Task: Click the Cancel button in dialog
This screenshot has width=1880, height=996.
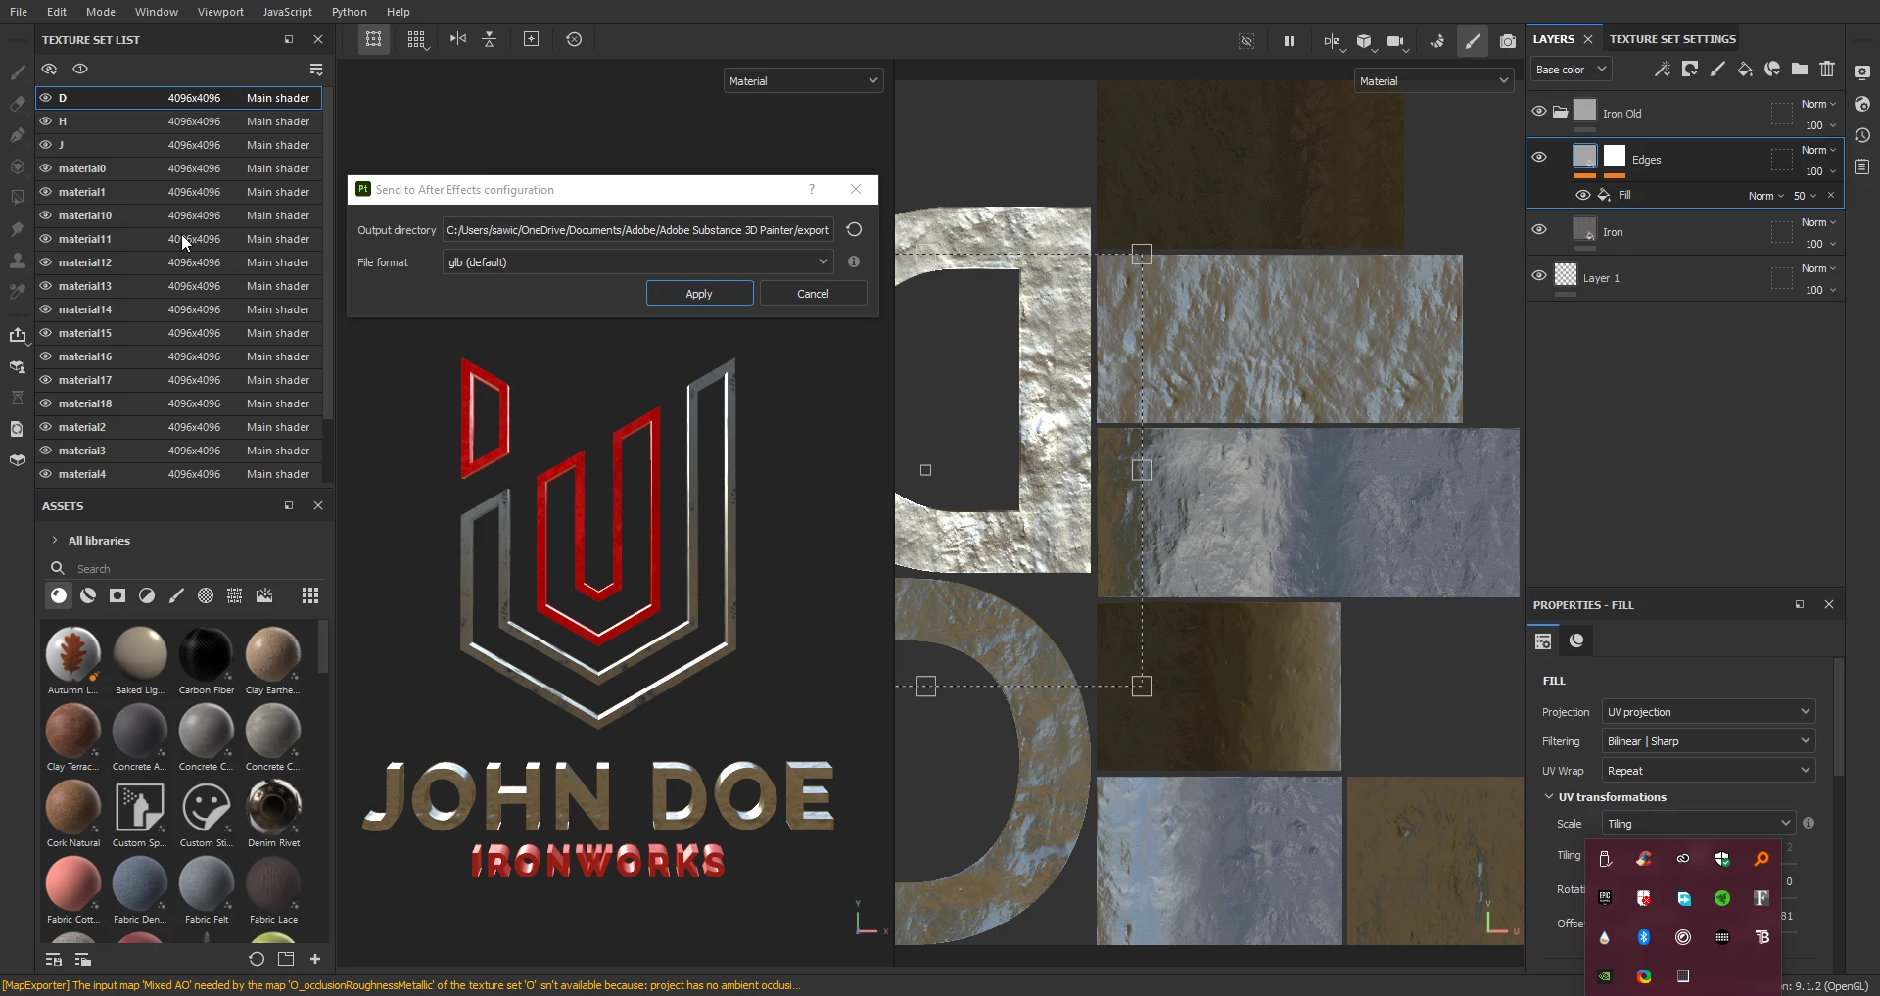Action: coord(813,294)
